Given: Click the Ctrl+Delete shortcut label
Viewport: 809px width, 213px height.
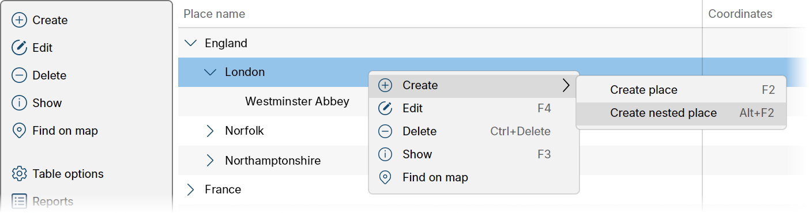Looking at the screenshot, I should pyautogui.click(x=521, y=131).
